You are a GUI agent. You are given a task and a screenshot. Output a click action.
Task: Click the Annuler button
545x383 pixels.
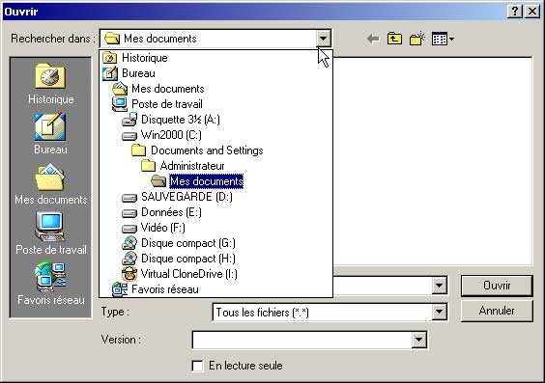[x=497, y=311]
